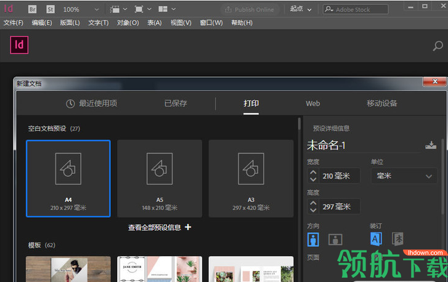Decrease the width stepper value
The image size is (448, 282).
point(313,180)
